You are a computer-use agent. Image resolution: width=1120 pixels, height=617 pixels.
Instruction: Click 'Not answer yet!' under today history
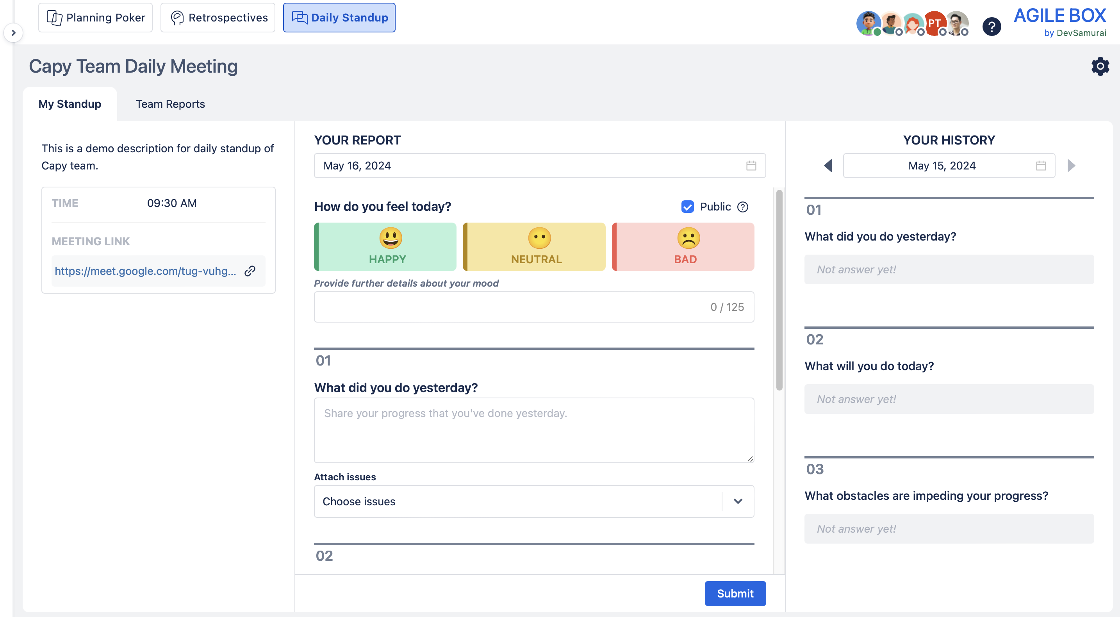[856, 399]
